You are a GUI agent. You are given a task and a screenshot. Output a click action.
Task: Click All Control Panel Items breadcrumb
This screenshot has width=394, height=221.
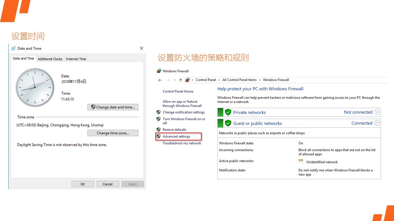point(239,80)
